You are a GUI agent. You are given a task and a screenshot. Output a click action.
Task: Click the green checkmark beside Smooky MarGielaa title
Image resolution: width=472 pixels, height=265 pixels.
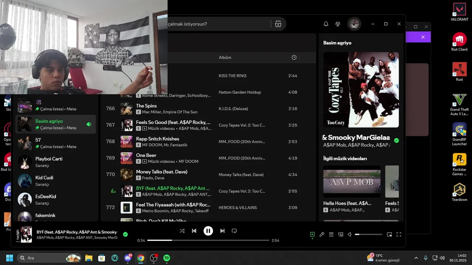click(x=396, y=141)
